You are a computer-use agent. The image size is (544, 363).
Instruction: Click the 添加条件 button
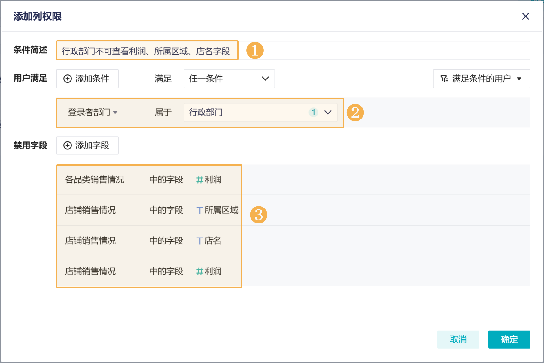click(x=87, y=79)
